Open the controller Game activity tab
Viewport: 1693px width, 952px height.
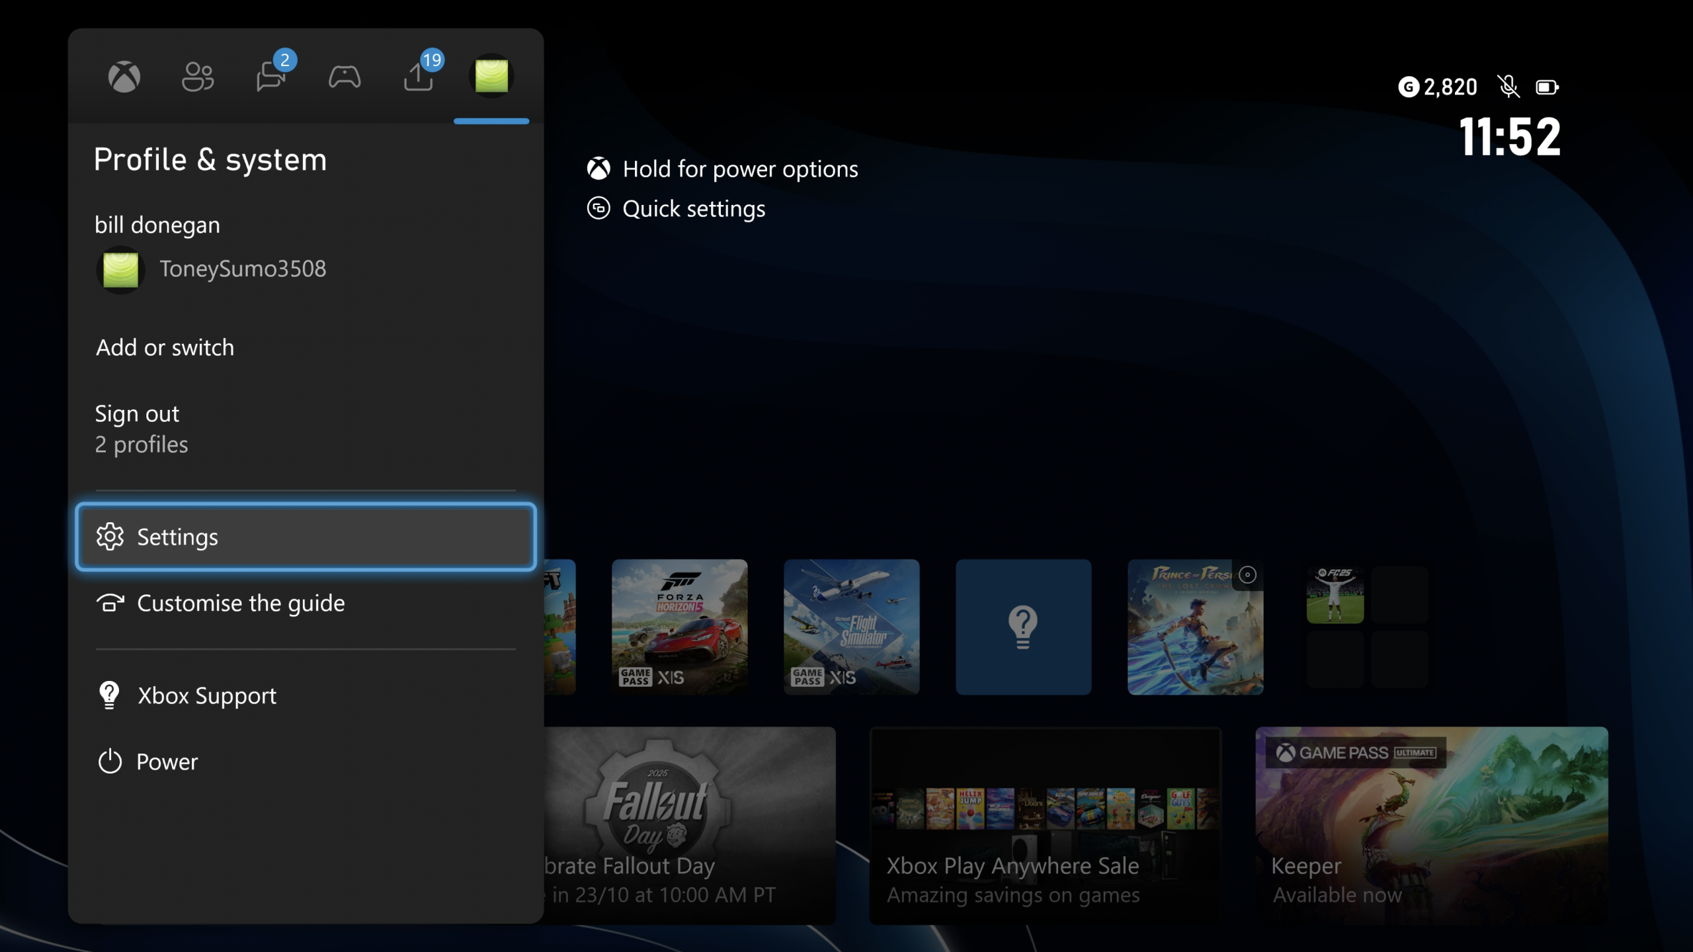point(345,77)
